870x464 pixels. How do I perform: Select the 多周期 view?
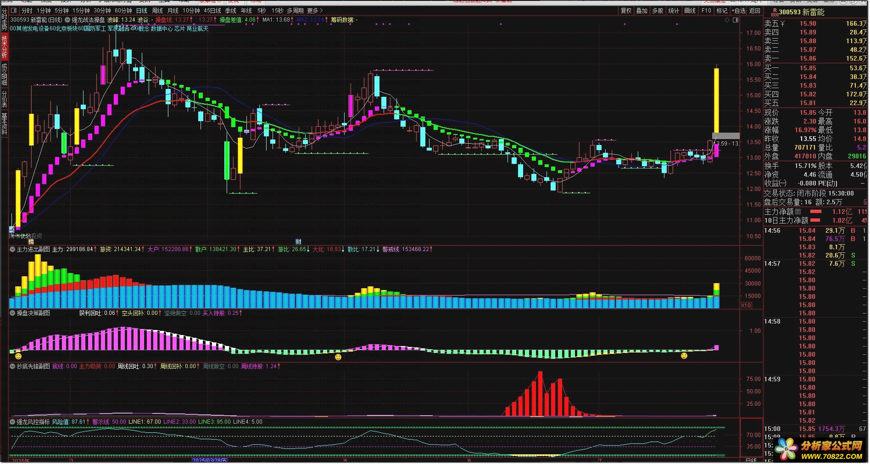(296, 11)
